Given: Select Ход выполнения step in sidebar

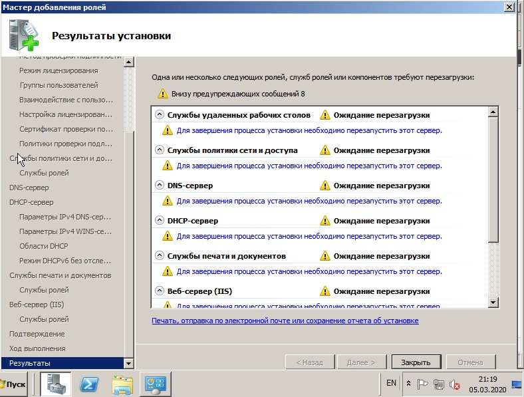Looking at the screenshot, I should [37, 348].
